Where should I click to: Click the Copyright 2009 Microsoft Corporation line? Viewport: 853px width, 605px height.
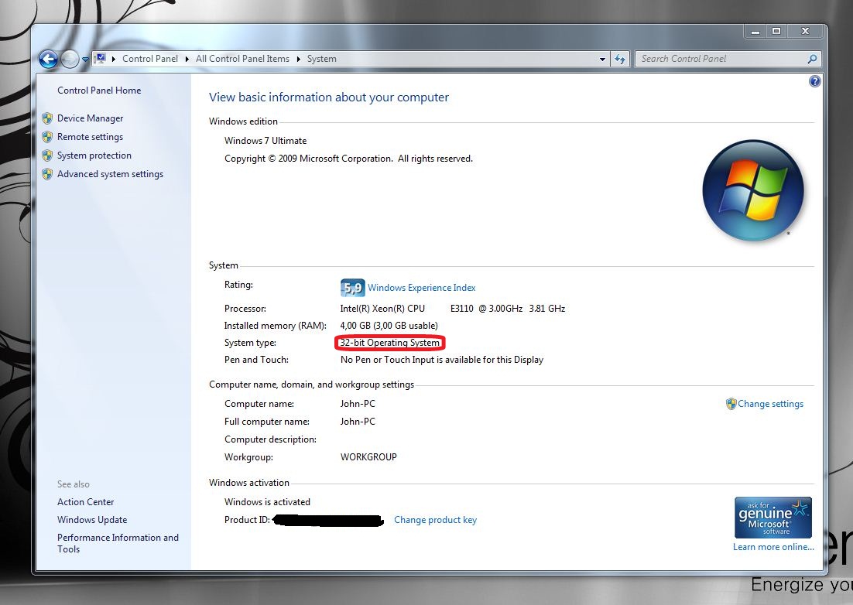click(x=348, y=159)
